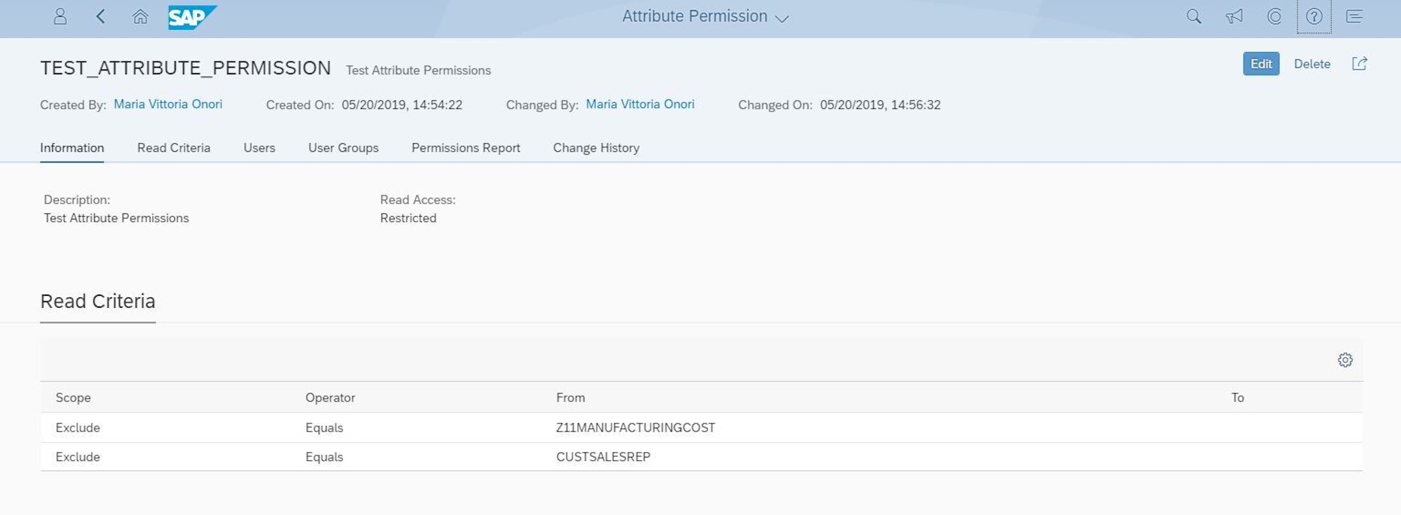Click the Edit button
The height and width of the screenshot is (515, 1401).
point(1261,64)
